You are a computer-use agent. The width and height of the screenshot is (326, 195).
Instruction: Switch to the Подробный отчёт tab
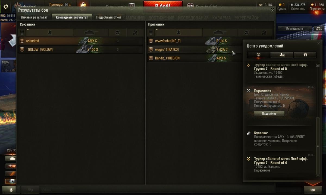pos(109,17)
